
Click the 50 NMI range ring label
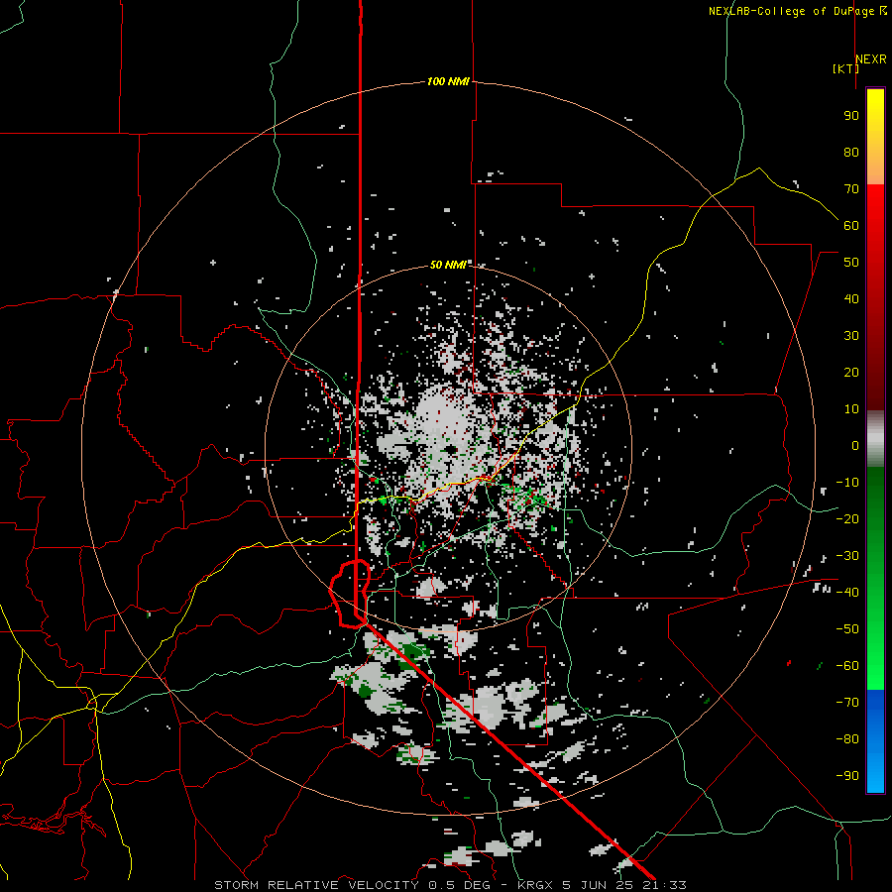click(448, 265)
